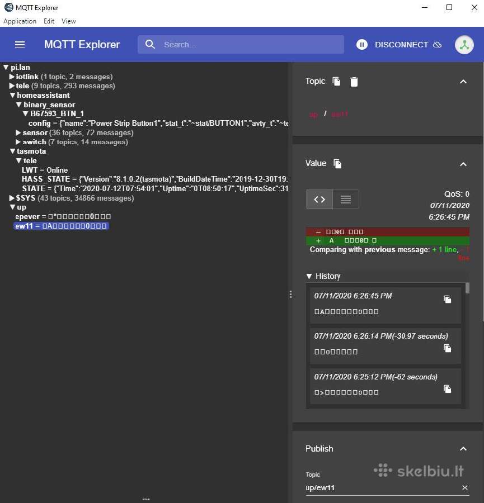The image size is (484, 503).
Task: Click the 'up' topic path segment
Action: click(313, 114)
